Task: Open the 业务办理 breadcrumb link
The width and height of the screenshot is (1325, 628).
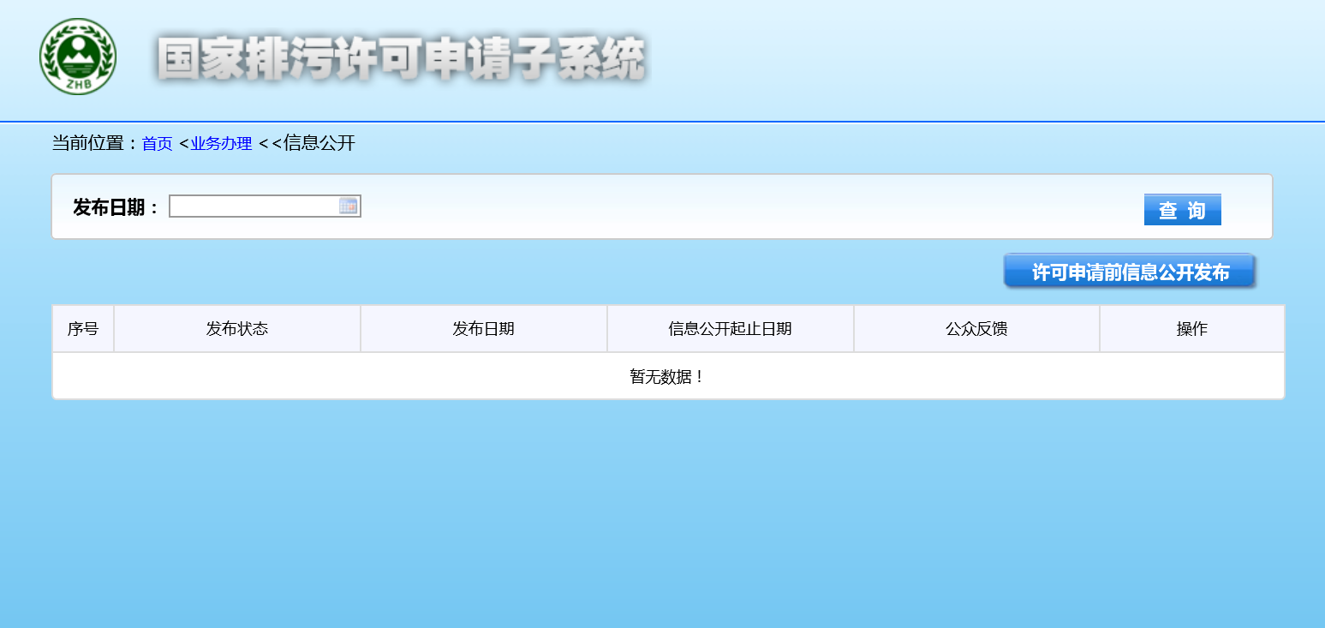Action: pos(221,144)
